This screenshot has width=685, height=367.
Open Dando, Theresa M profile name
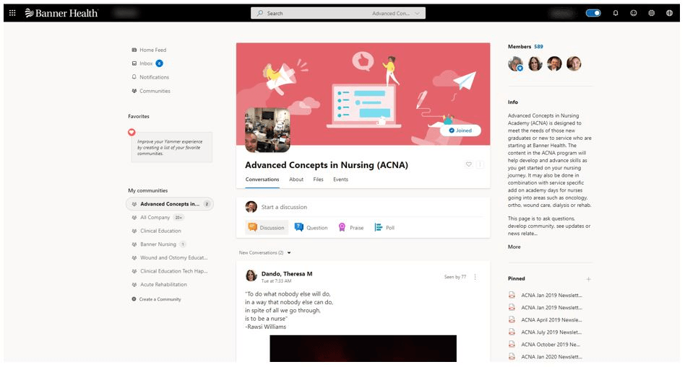pyautogui.click(x=287, y=274)
